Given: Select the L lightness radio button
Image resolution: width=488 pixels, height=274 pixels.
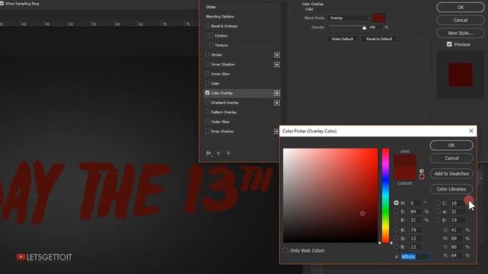Looking at the screenshot, I should click(x=438, y=203).
